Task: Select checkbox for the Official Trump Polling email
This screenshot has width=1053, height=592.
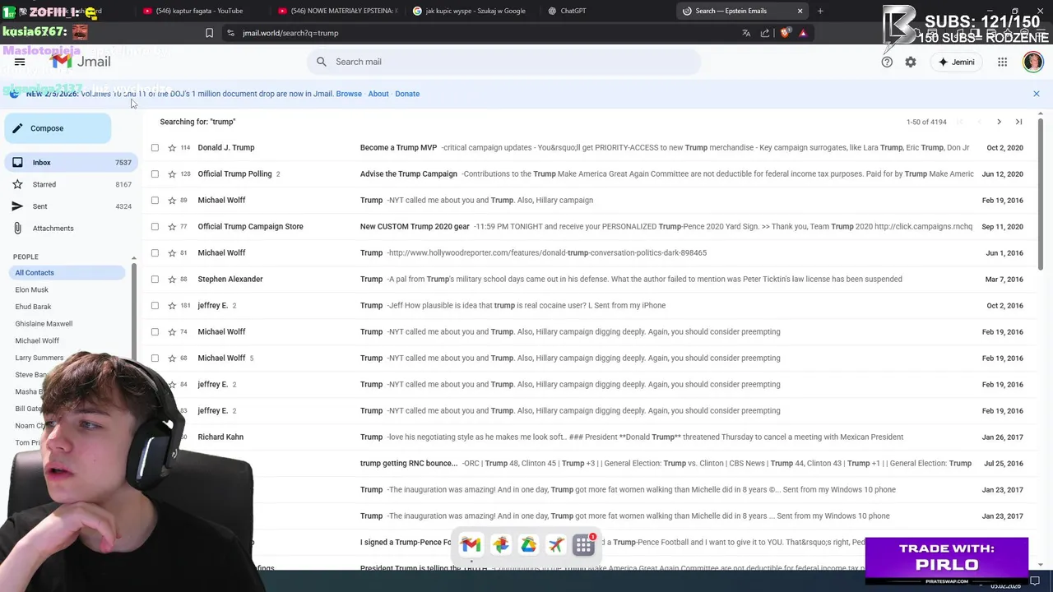Action: click(x=155, y=174)
